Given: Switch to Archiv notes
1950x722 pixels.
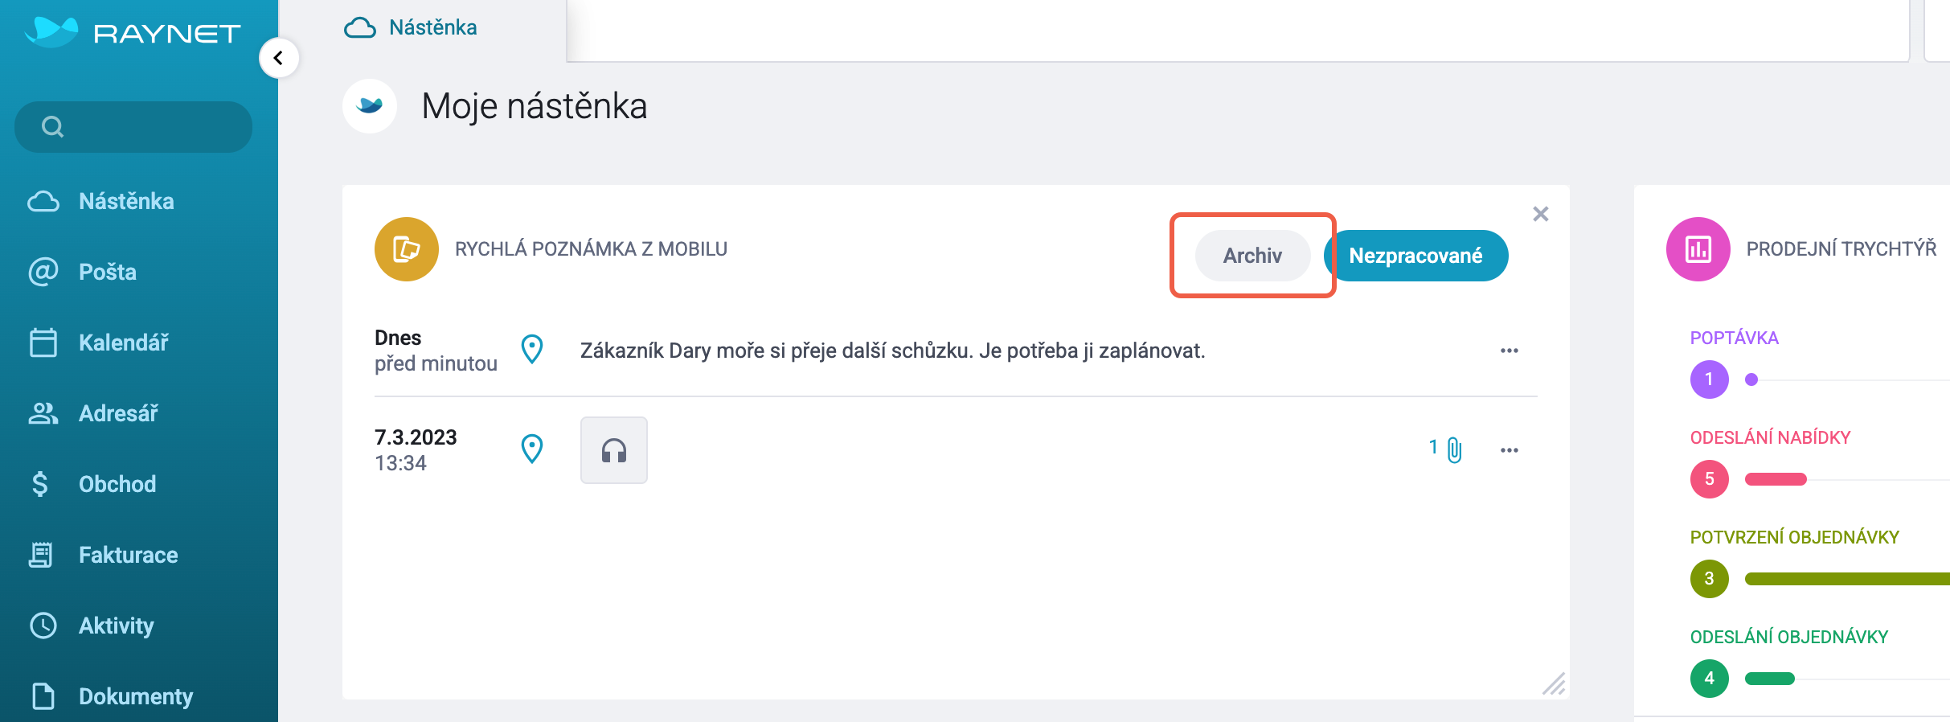Looking at the screenshot, I should coord(1252,256).
